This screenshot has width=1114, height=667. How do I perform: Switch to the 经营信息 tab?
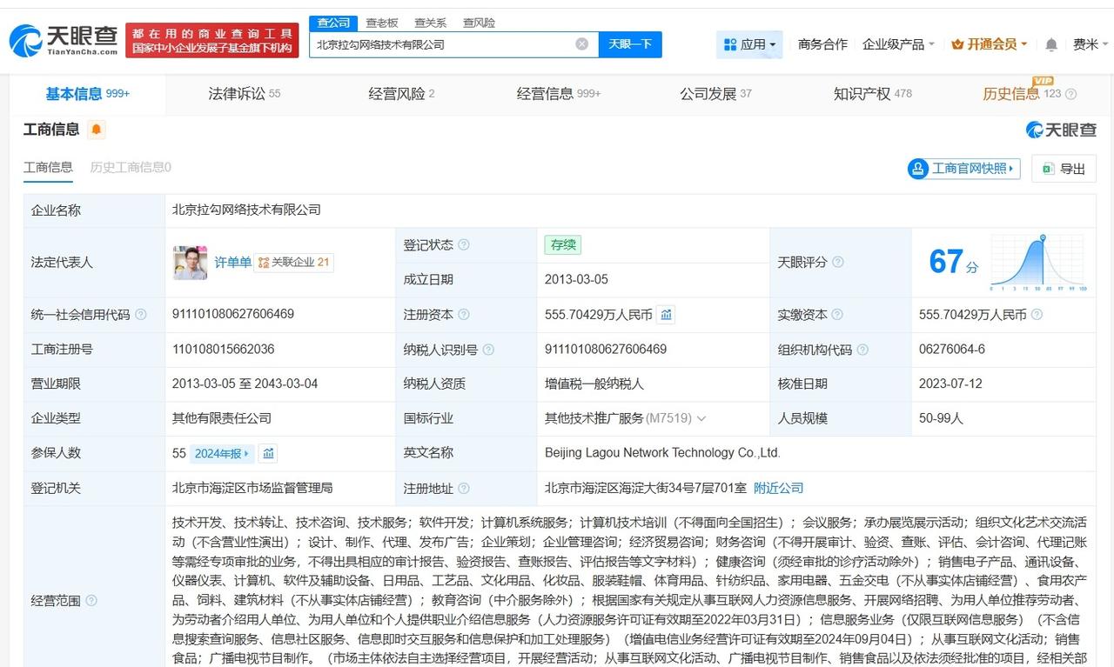point(559,94)
